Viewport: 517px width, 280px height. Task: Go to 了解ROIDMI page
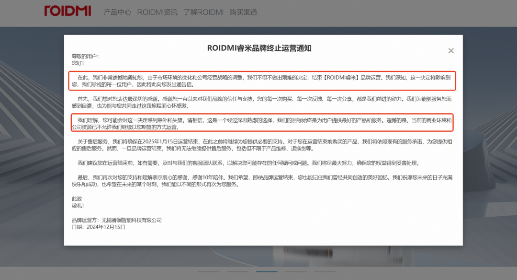tap(203, 12)
